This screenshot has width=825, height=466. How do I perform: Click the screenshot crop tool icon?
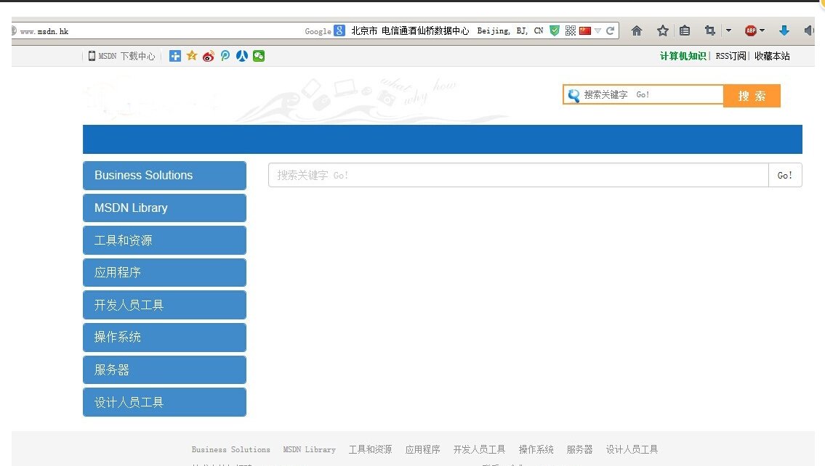[x=710, y=30]
